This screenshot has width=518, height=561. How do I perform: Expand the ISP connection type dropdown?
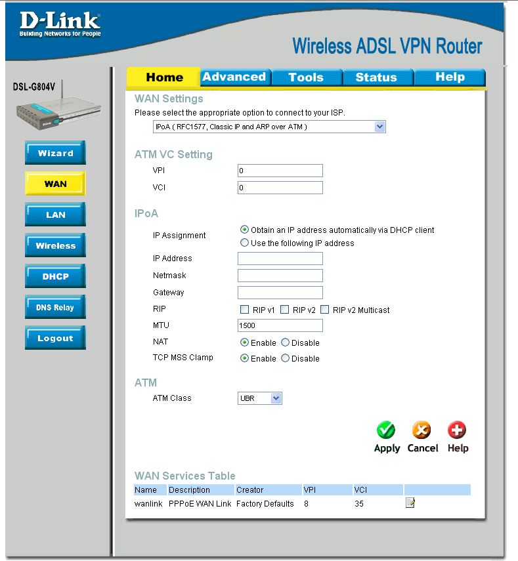tap(269, 127)
